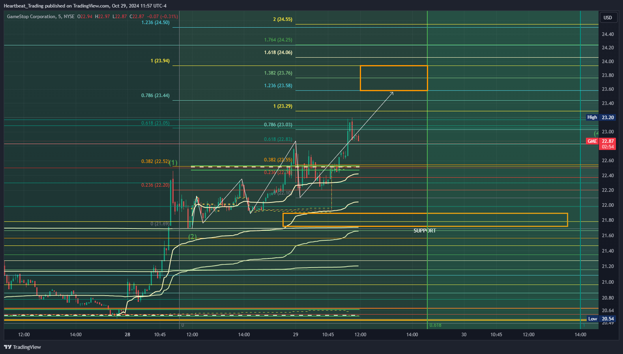The width and height of the screenshot is (623, 354).
Task: Select the GameStop Corporation, 5, NYSE title
Action: tap(40, 17)
